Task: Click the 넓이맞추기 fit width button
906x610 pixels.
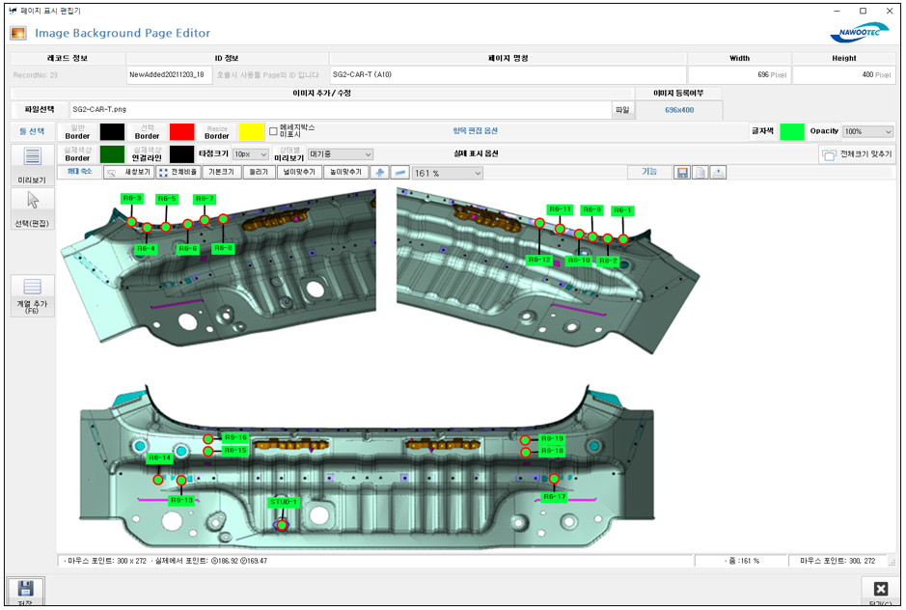Action: [297, 173]
